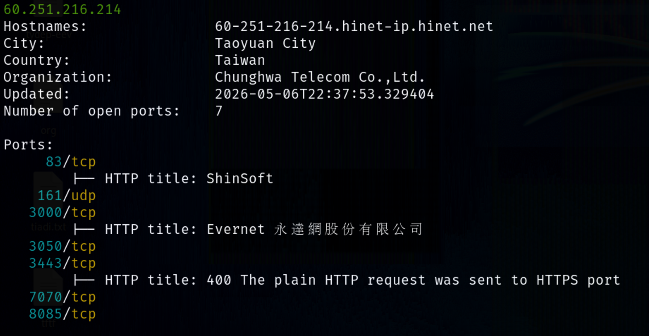This screenshot has width=649, height=336.
Task: Click the green IP address 60.251.216.214
Action: point(62,9)
